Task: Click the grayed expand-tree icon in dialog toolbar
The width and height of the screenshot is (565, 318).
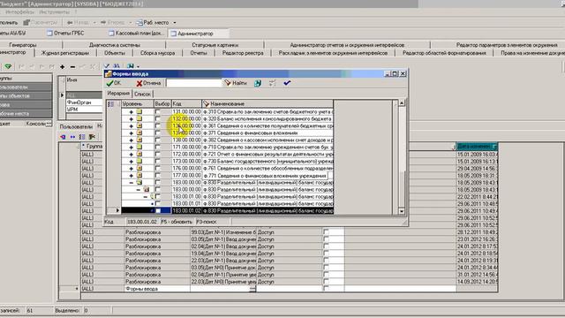Action: click(273, 83)
